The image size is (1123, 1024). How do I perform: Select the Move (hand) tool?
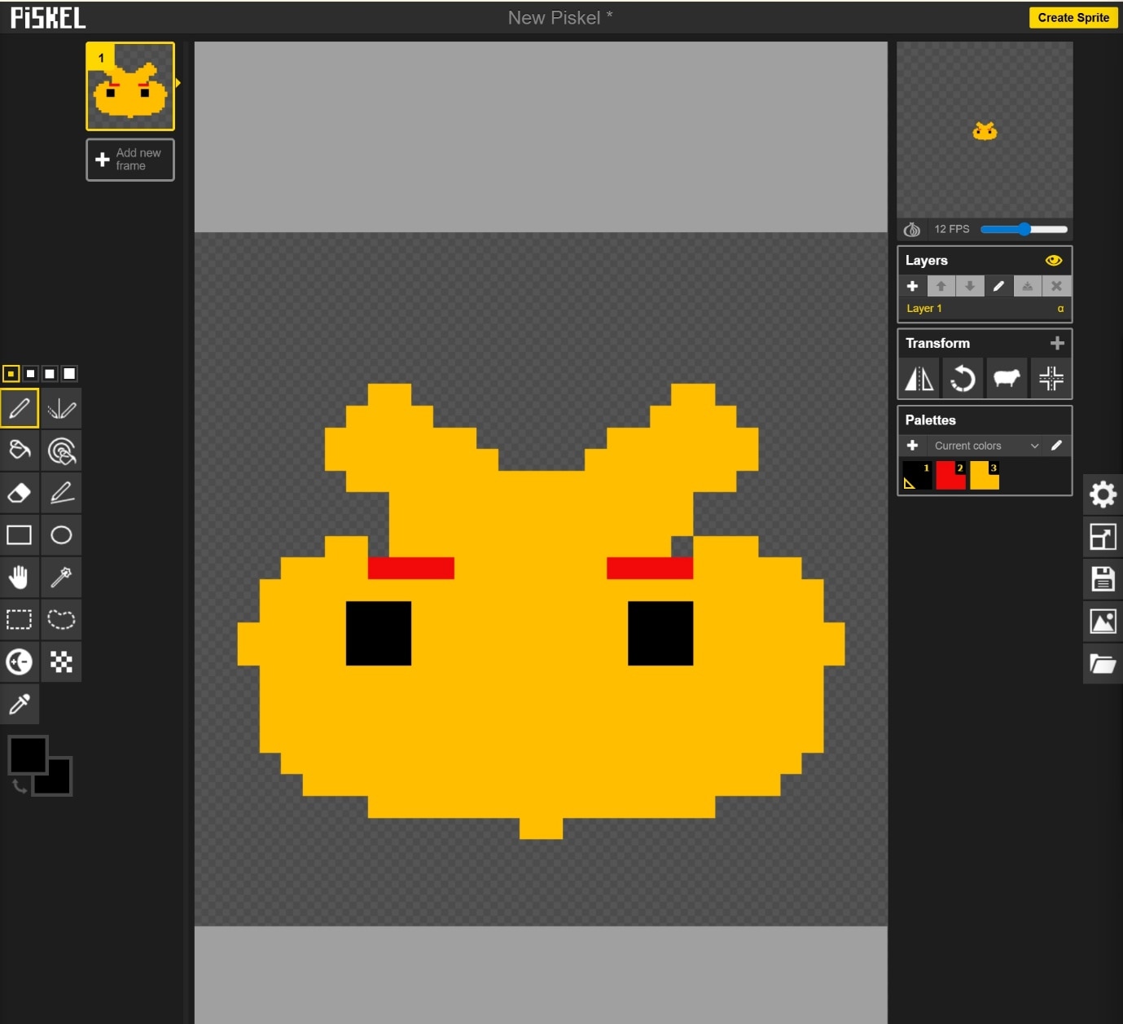click(20, 578)
